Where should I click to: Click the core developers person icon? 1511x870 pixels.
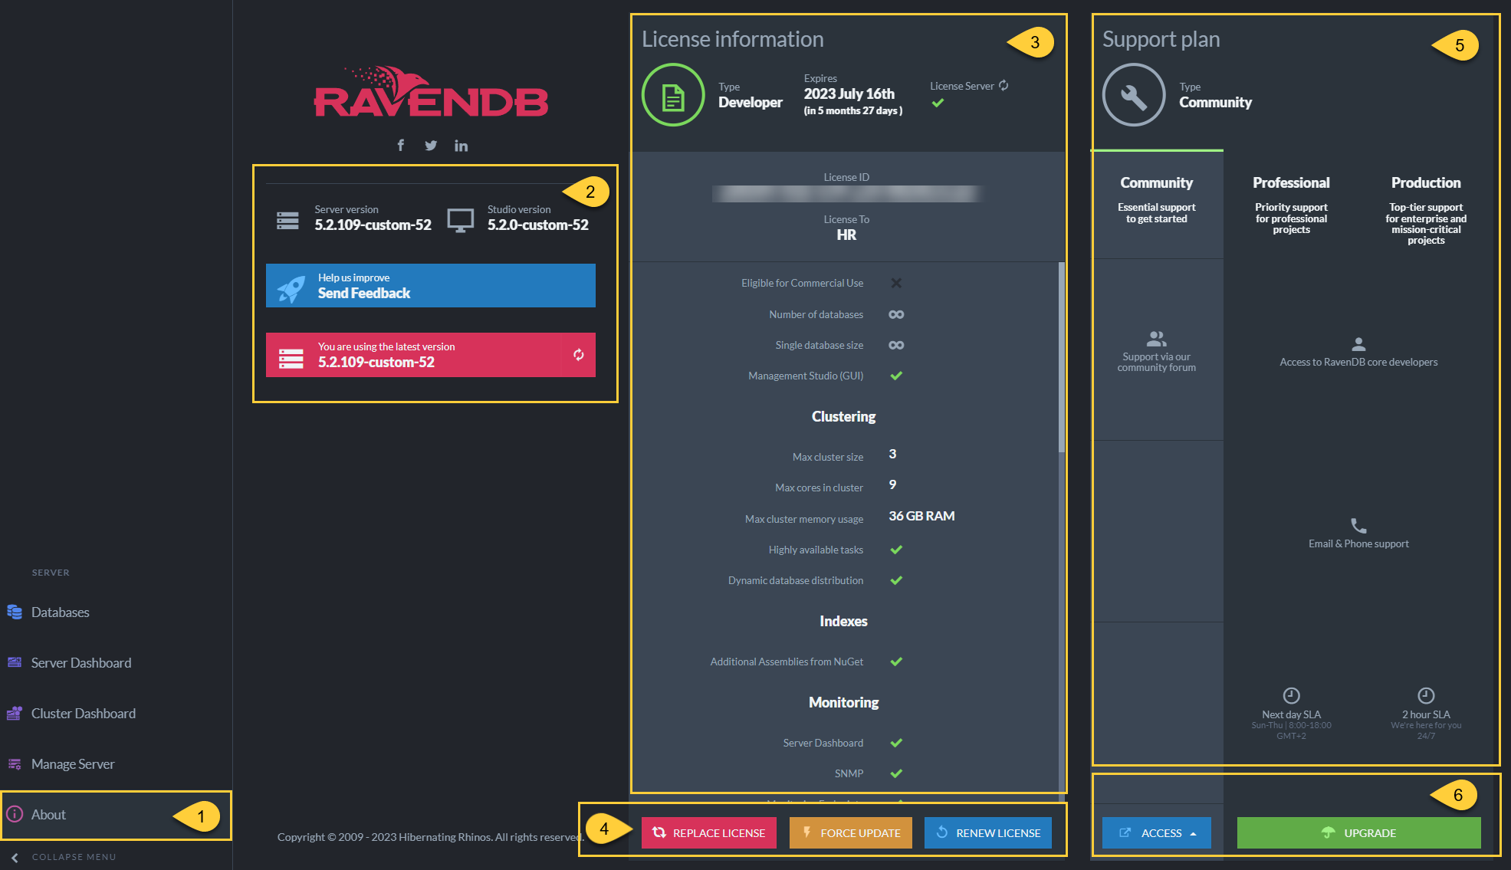[1358, 343]
